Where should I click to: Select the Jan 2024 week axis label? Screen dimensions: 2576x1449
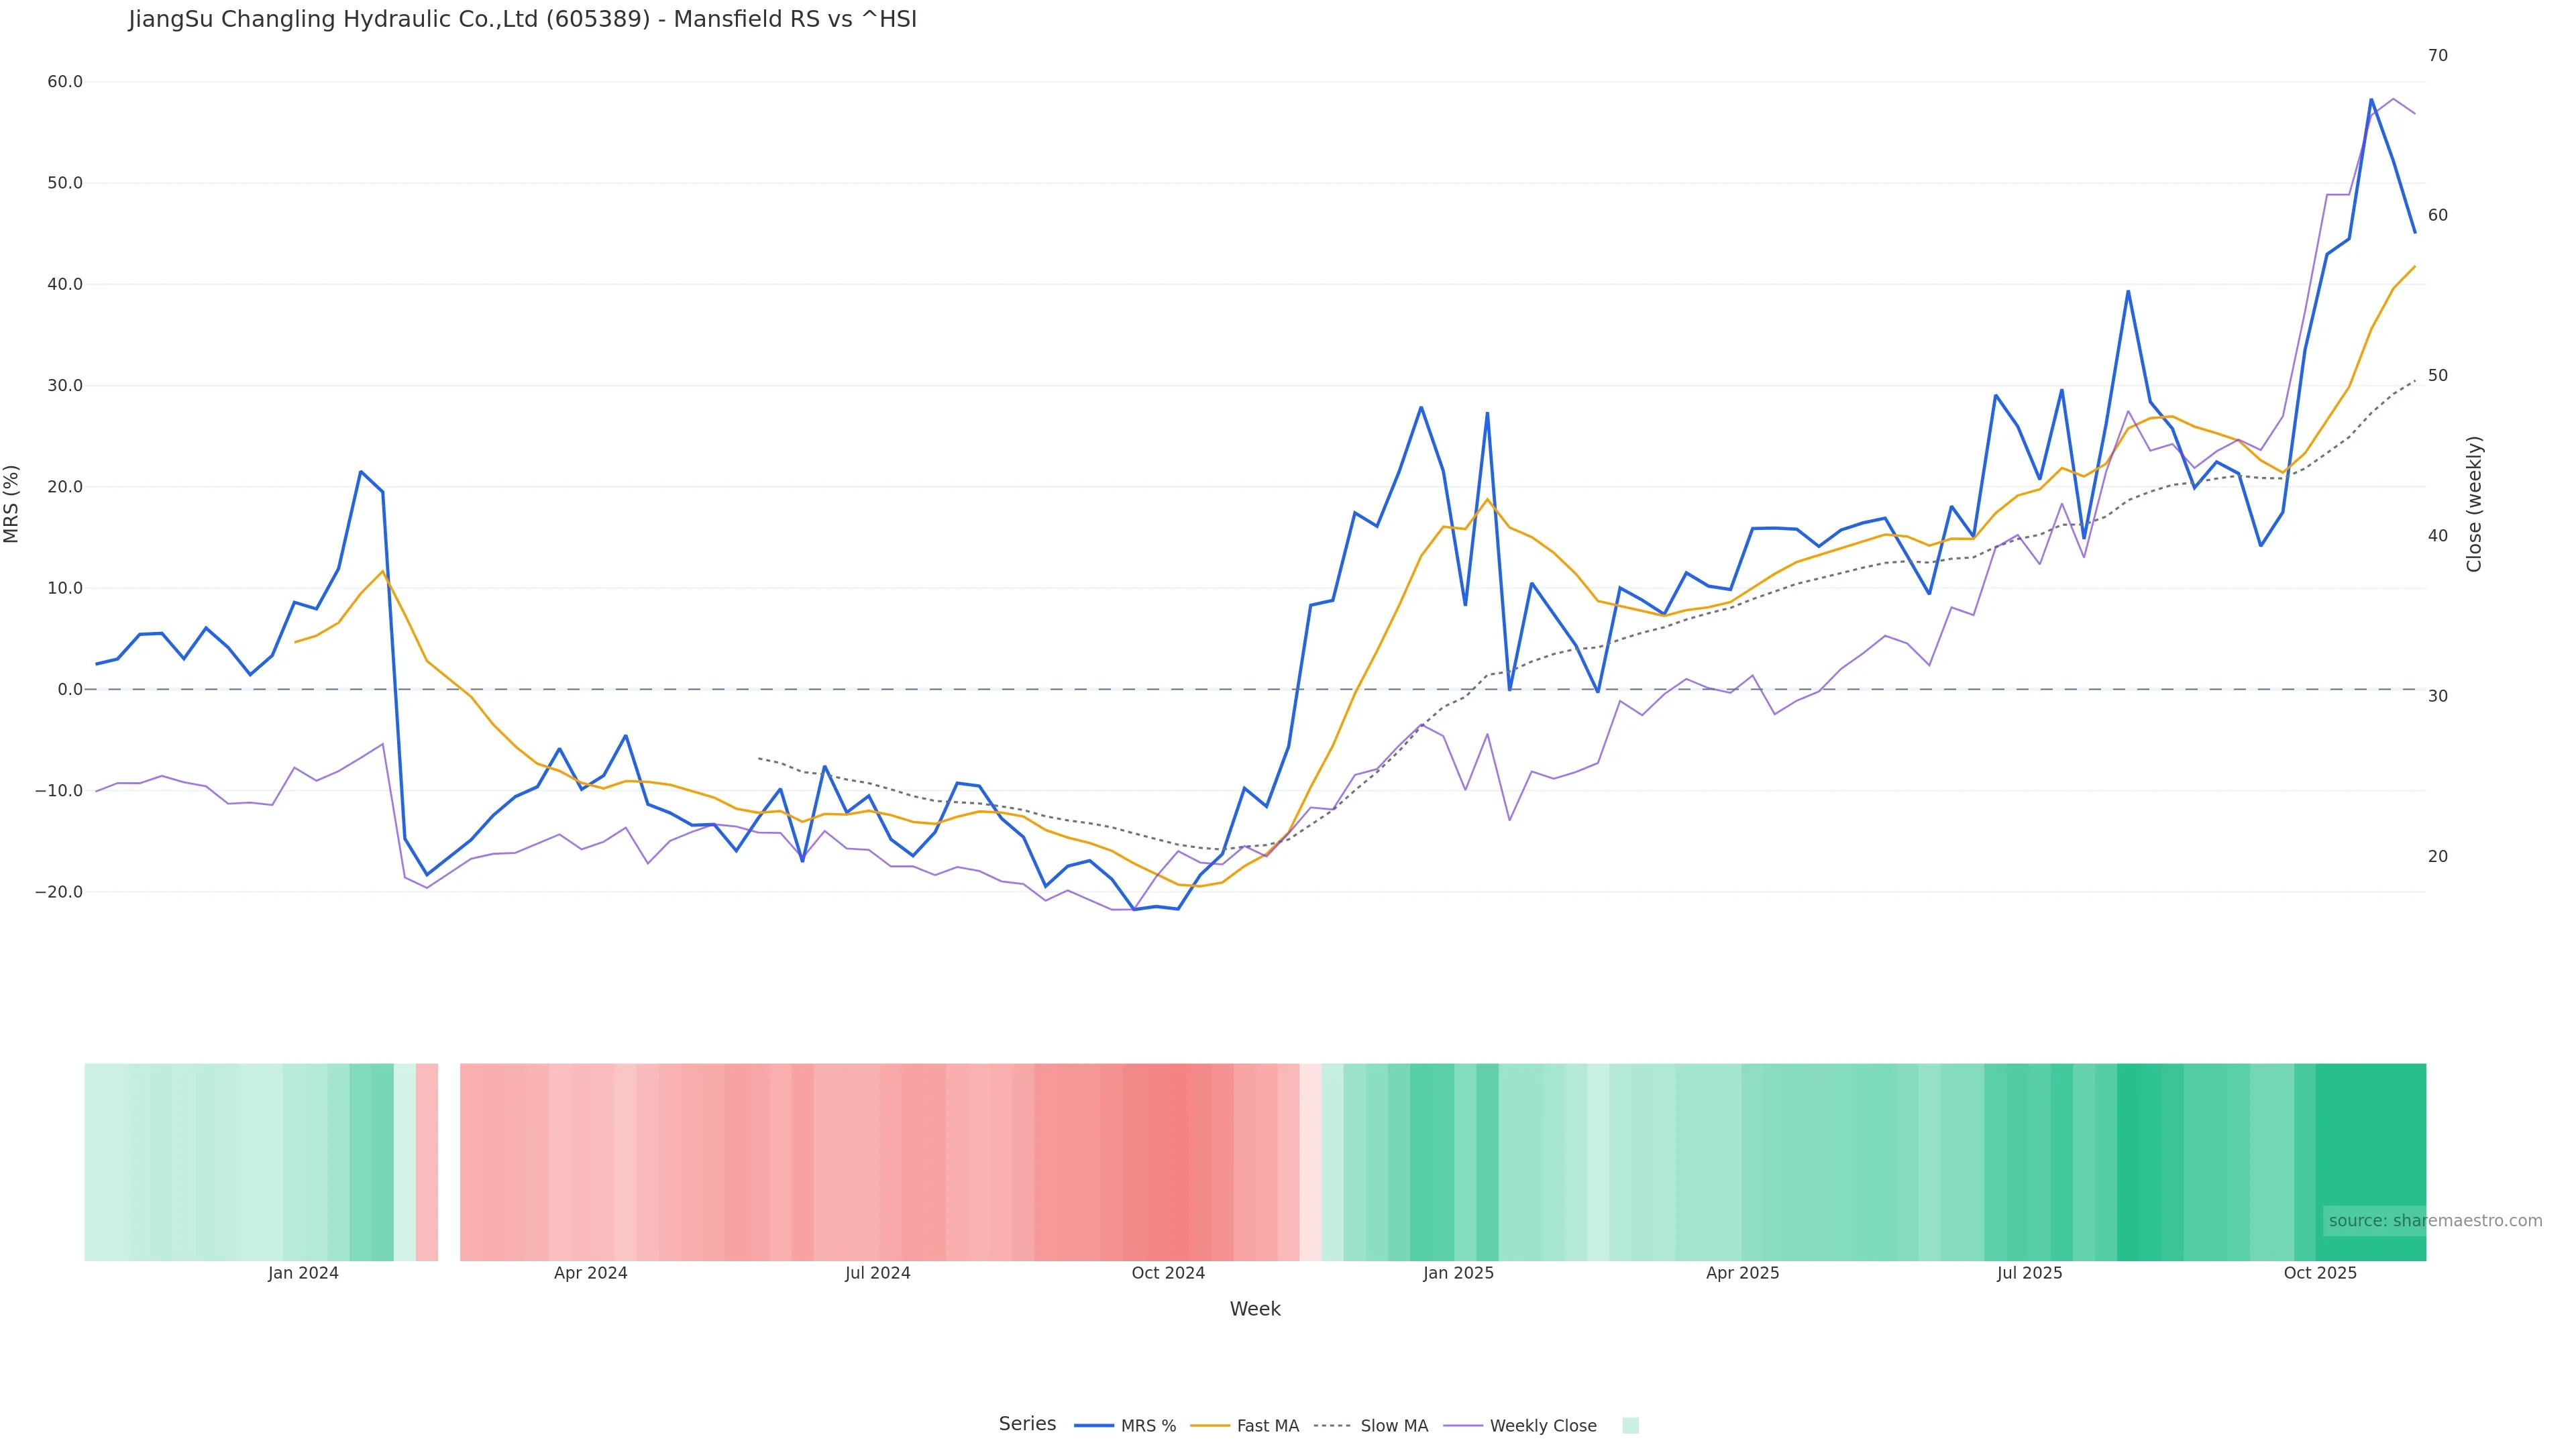303,1273
